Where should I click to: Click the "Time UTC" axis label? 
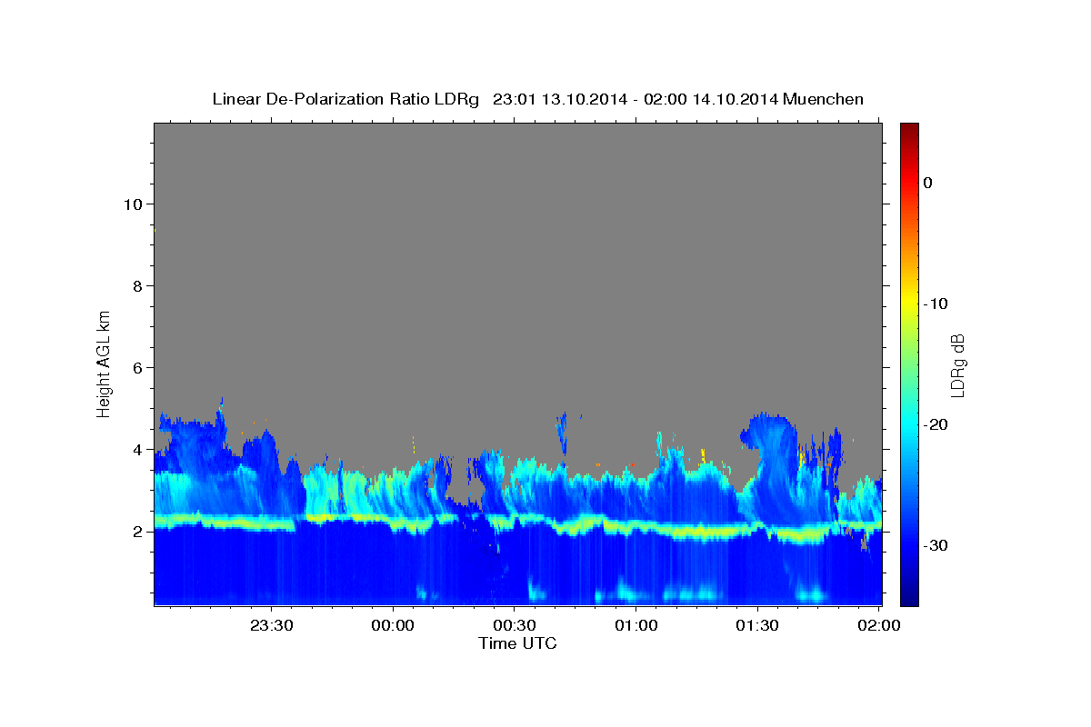[x=517, y=643]
